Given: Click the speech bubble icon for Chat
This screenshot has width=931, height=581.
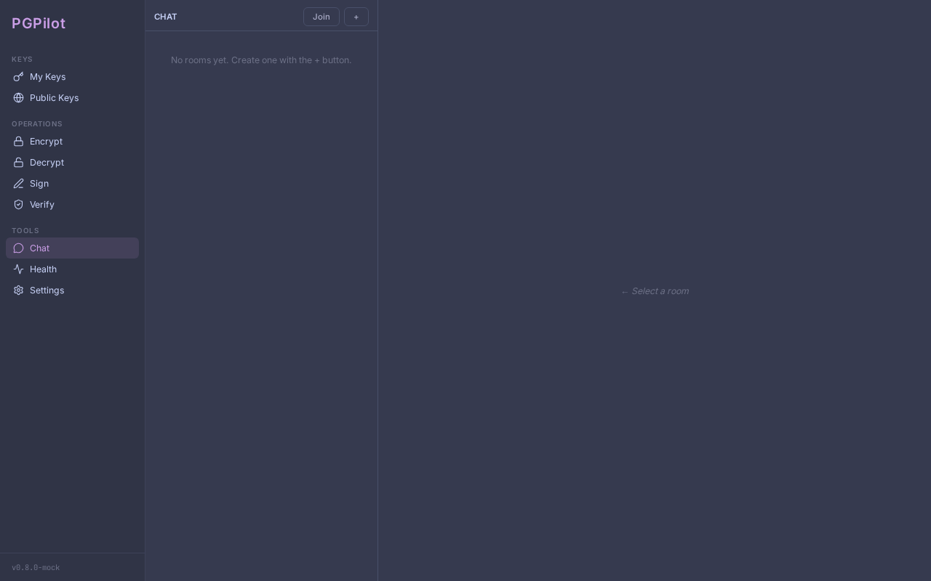Looking at the screenshot, I should 18,248.
